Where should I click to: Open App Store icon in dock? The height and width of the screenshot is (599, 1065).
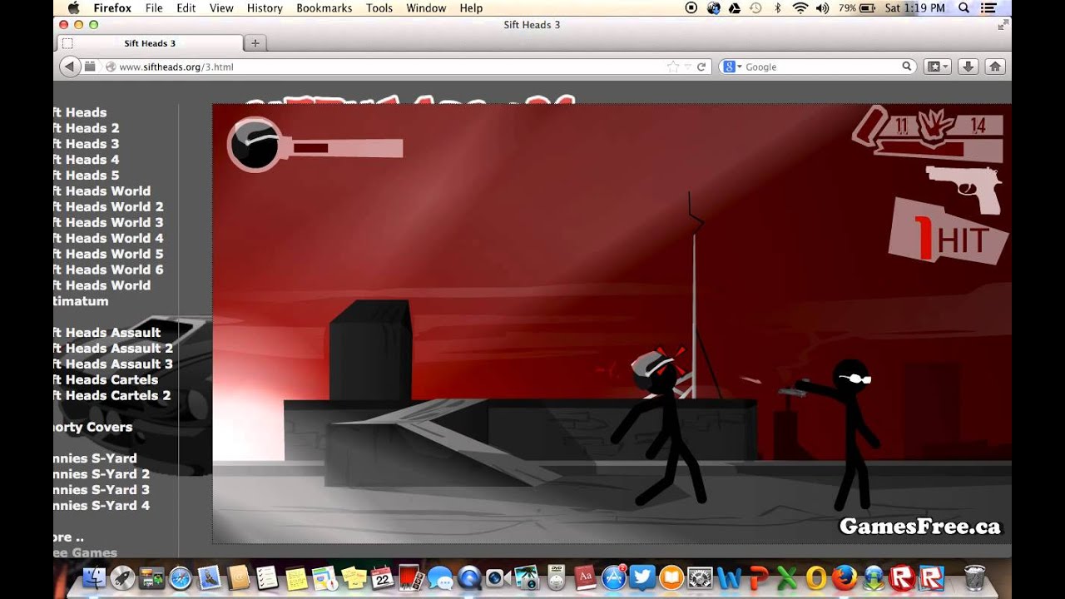[613, 577]
